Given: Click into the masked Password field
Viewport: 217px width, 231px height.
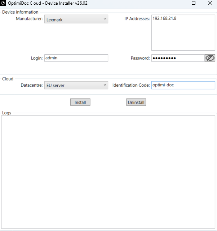Looking at the screenshot, I should click(x=178, y=58).
